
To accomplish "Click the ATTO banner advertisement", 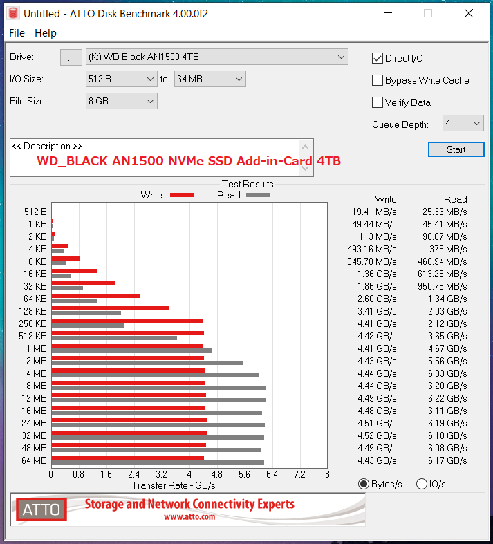I will pyautogui.click(x=187, y=509).
